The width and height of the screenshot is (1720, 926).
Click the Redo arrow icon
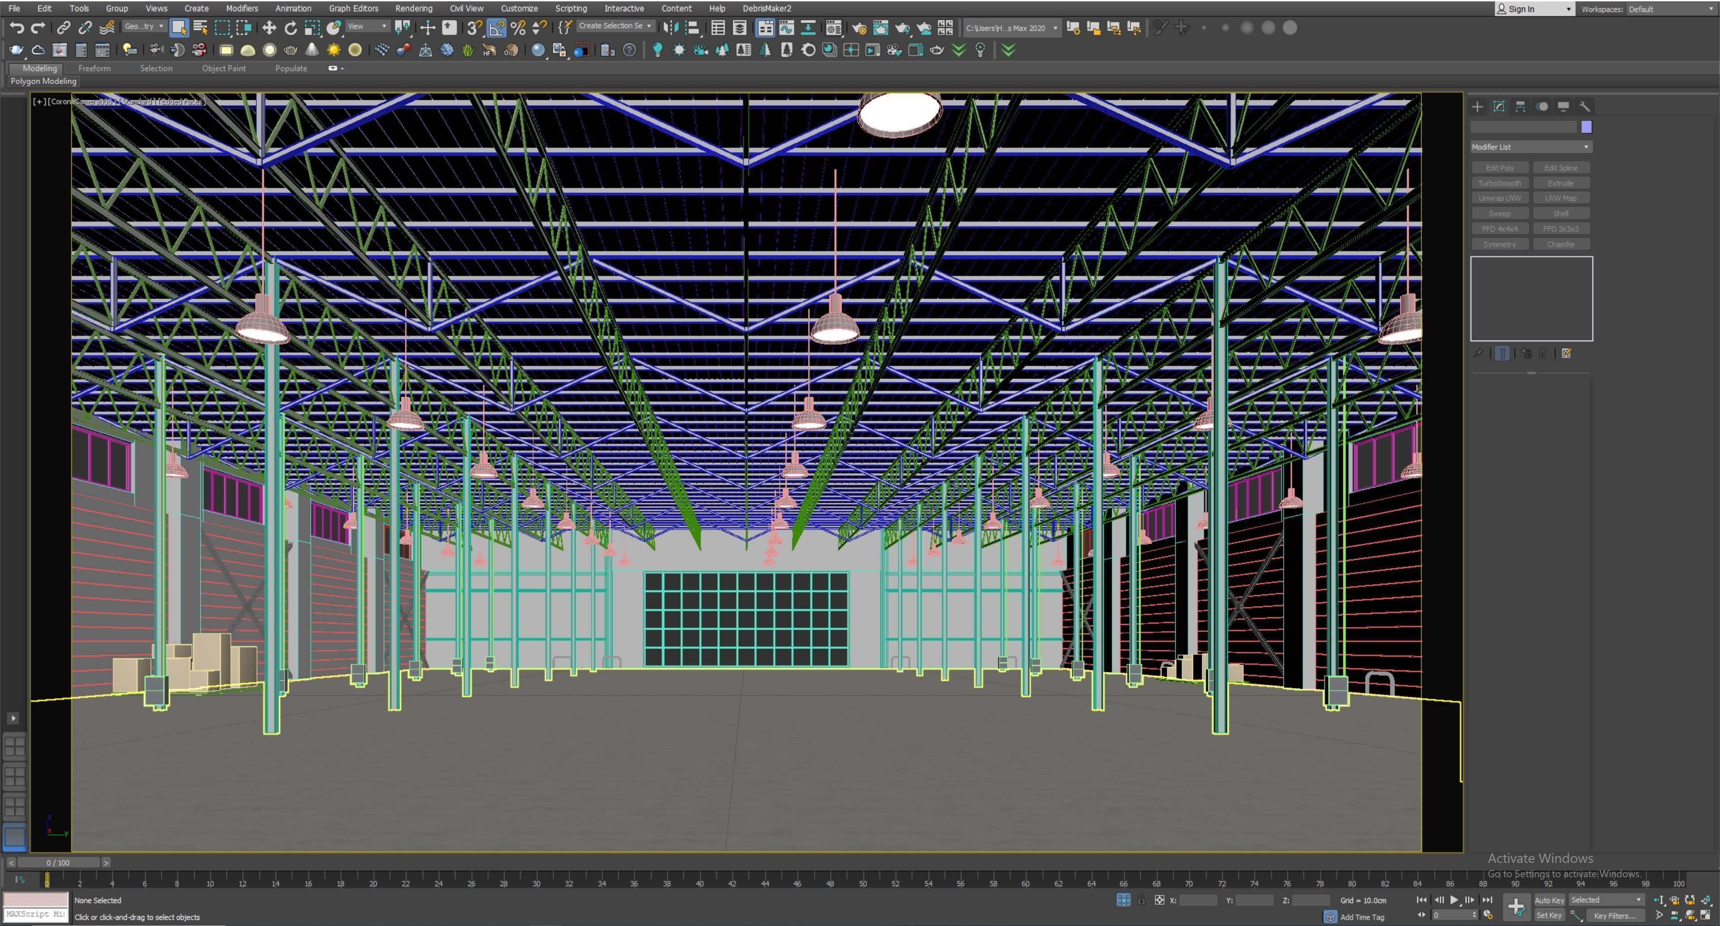[x=38, y=28]
